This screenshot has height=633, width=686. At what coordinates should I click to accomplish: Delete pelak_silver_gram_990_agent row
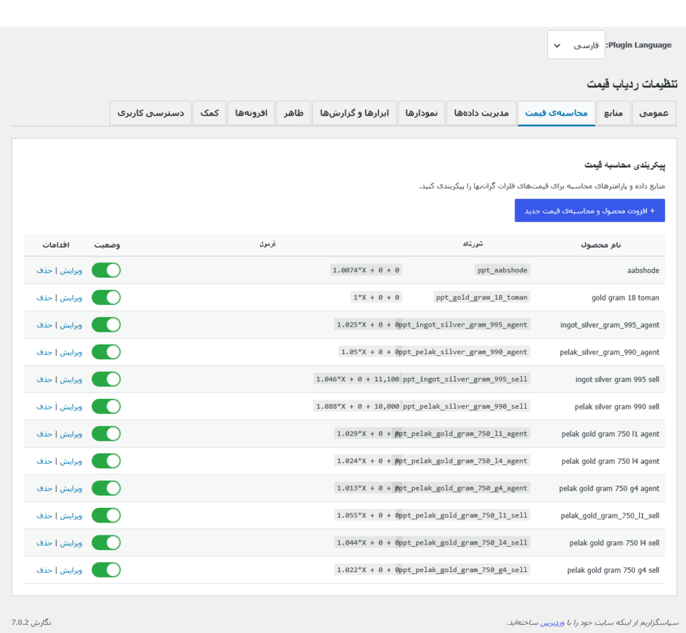[44, 352]
